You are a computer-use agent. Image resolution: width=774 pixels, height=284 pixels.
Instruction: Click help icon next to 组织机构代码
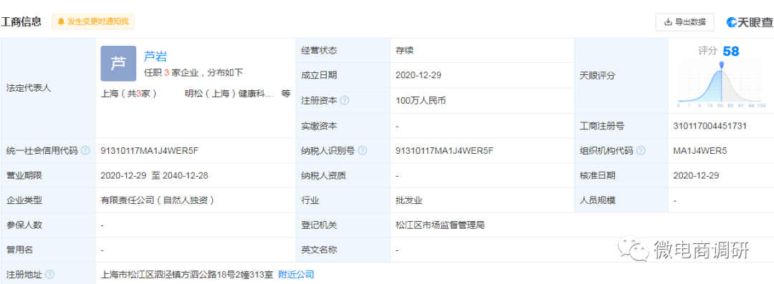(641, 151)
